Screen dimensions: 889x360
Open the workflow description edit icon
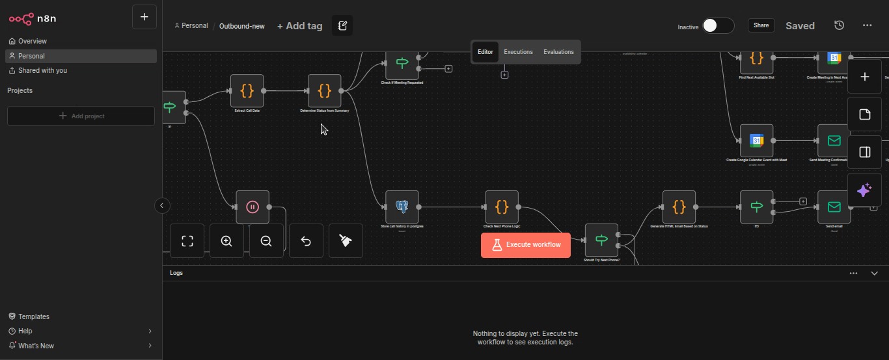pyautogui.click(x=342, y=25)
